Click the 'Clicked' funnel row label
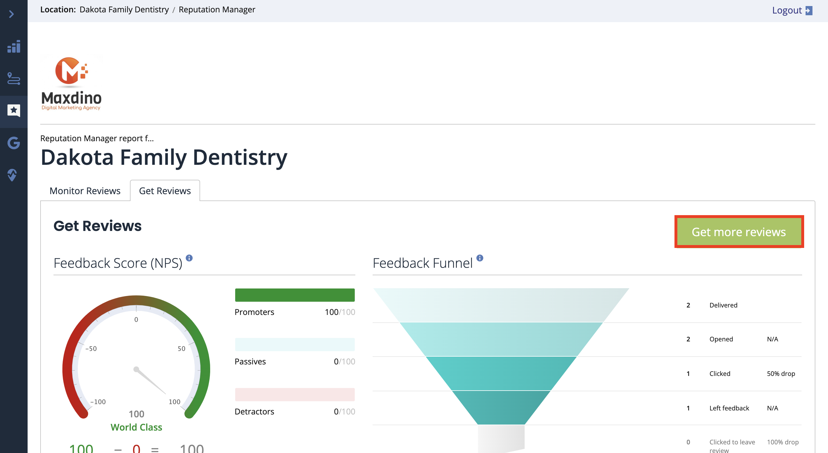828x453 pixels. pos(720,374)
